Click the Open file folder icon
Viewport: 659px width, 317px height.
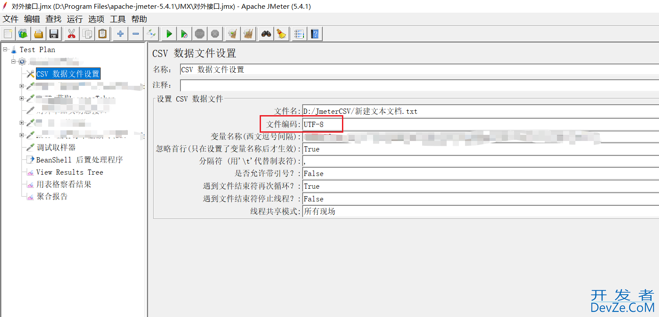39,33
